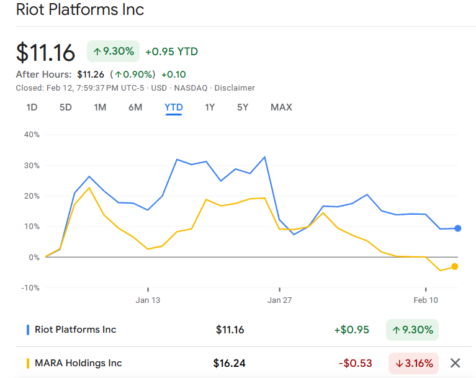This screenshot has height=378, width=476.
Task: Click the NASDAQ exchange label
Action: 191,88
